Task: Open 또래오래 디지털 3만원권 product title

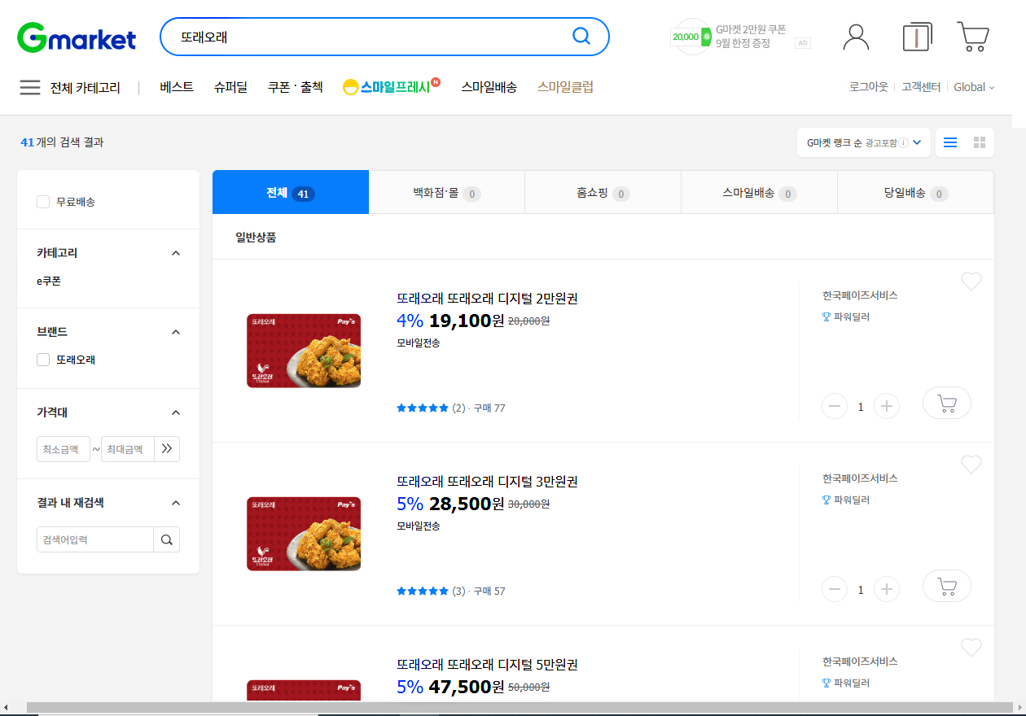Action: pyautogui.click(x=487, y=482)
